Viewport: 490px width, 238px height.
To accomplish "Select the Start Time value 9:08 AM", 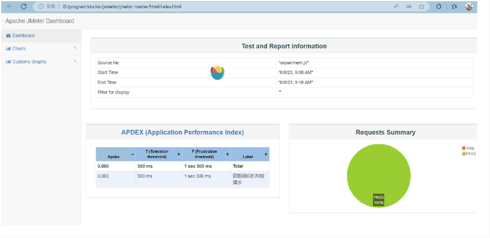I will click(x=296, y=72).
